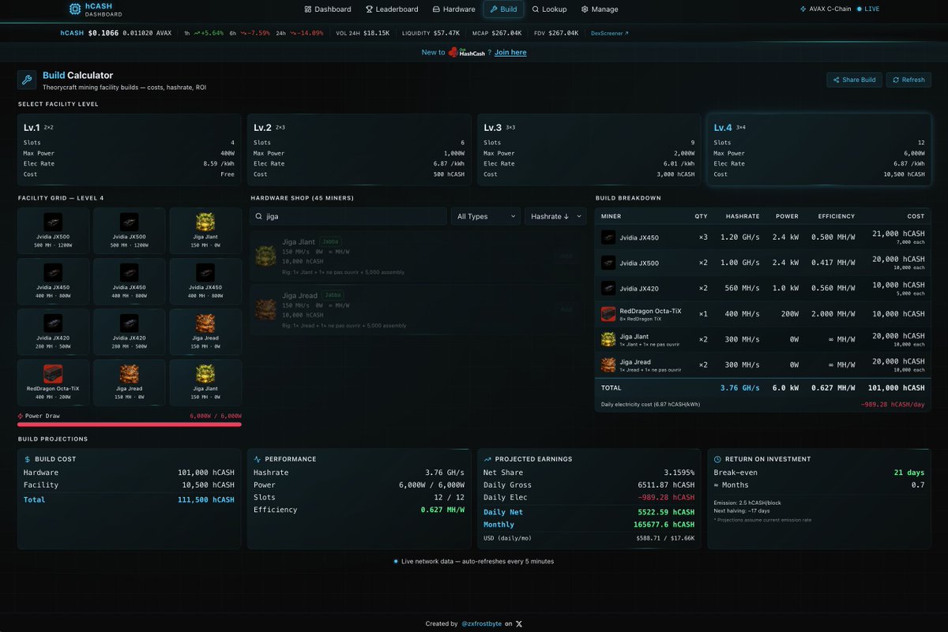Click the Join here link
948x632 pixels.
[x=511, y=52]
